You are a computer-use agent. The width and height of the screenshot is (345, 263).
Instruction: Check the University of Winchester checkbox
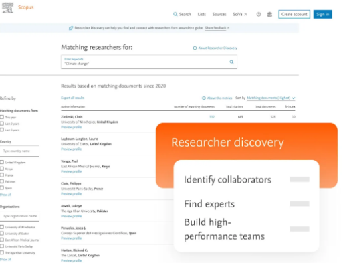click(x=2, y=227)
